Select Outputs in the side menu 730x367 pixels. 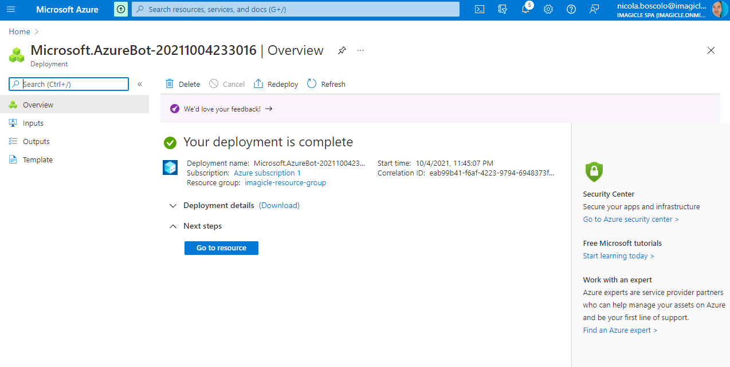(36, 142)
